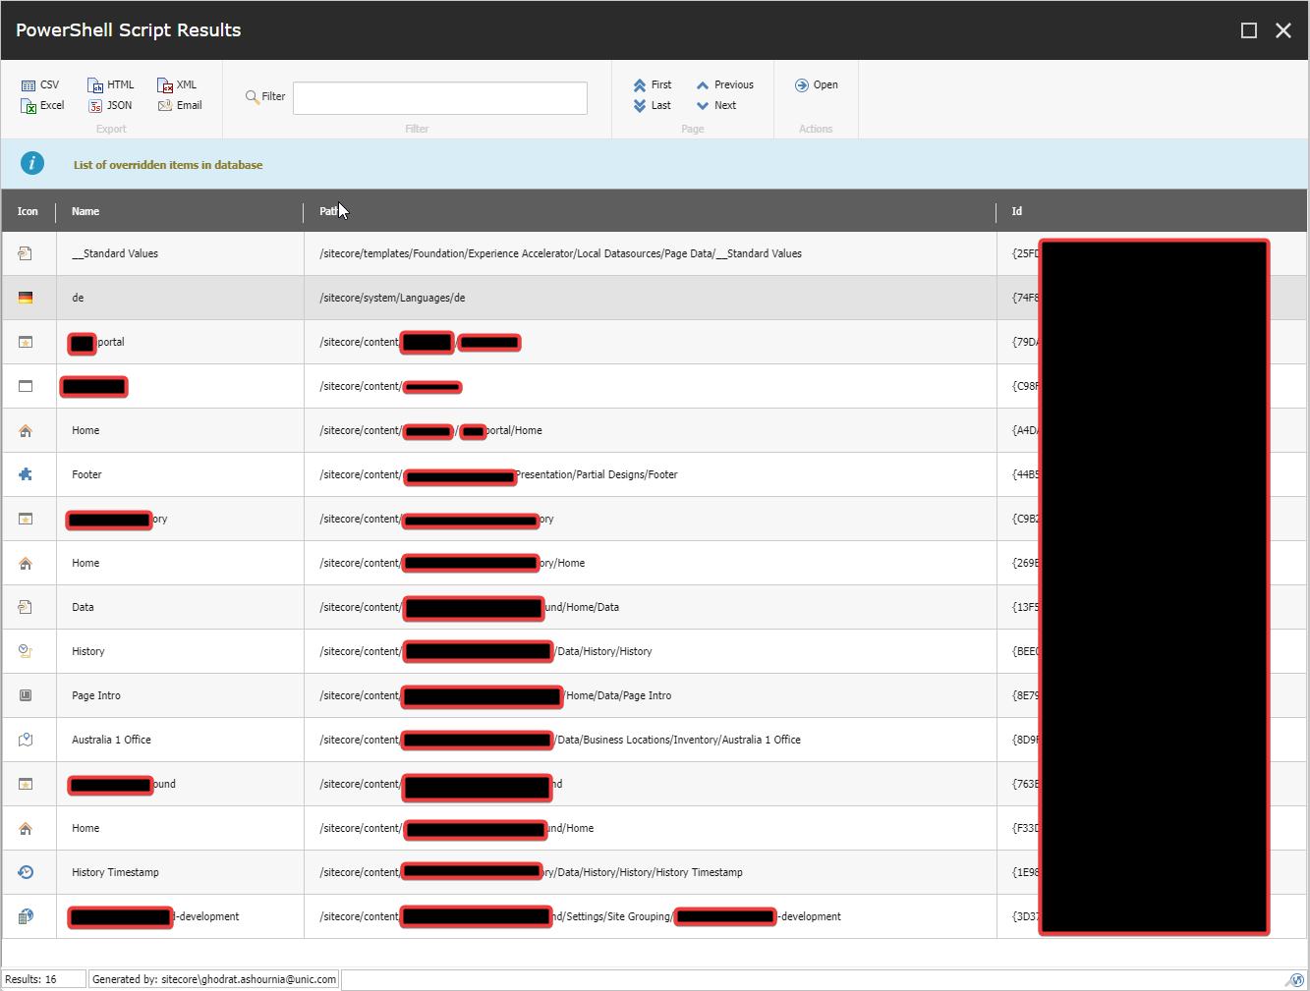Viewport: 1310px width, 991px height.
Task: Close the PowerShell Script Results window
Action: (x=1283, y=30)
